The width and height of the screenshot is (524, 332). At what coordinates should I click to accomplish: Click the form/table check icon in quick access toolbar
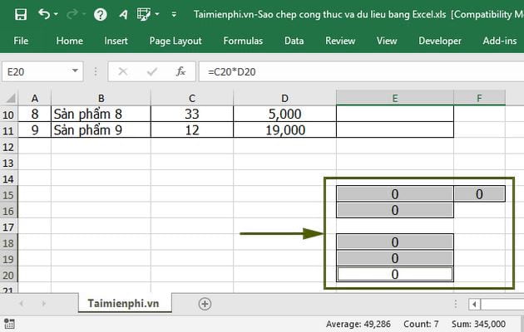tap(144, 14)
